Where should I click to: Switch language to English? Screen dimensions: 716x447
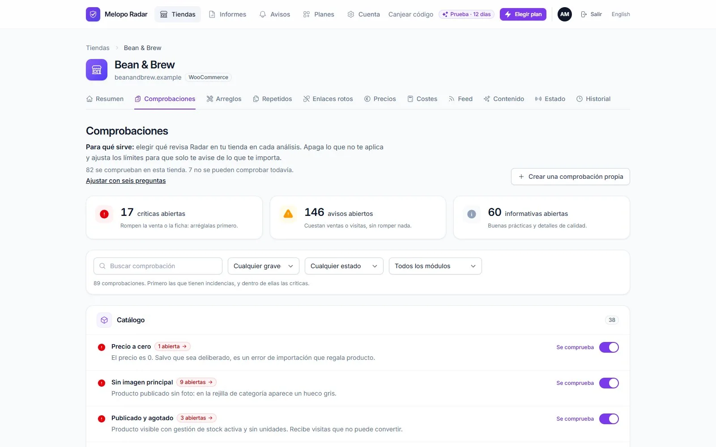(x=621, y=14)
